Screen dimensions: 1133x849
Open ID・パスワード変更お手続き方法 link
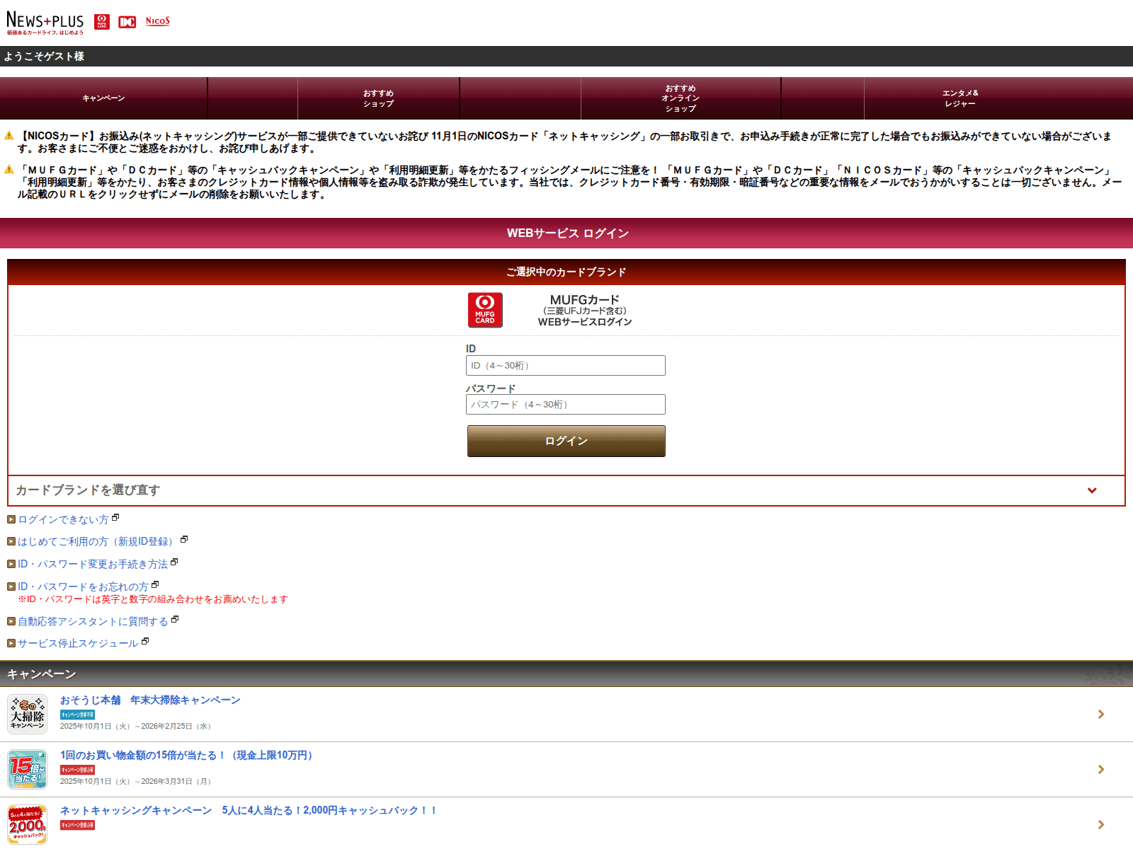pos(93,564)
